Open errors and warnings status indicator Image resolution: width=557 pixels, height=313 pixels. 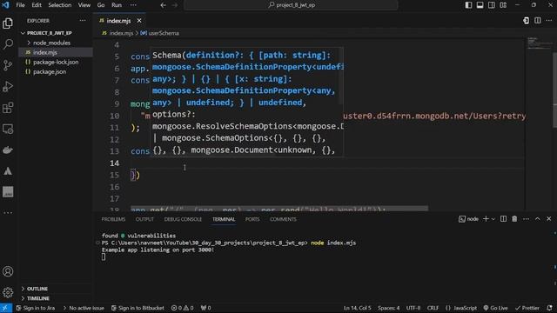(182, 308)
